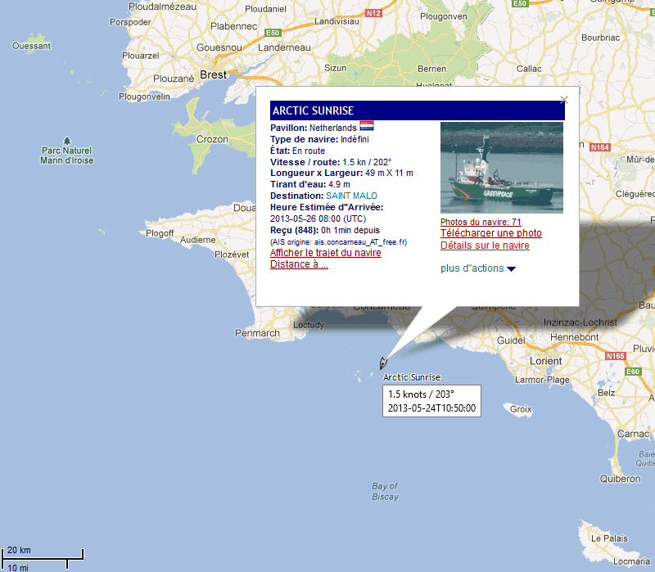Click the Hennebont label
Viewport: 655px width, 572px height.
[x=575, y=337]
